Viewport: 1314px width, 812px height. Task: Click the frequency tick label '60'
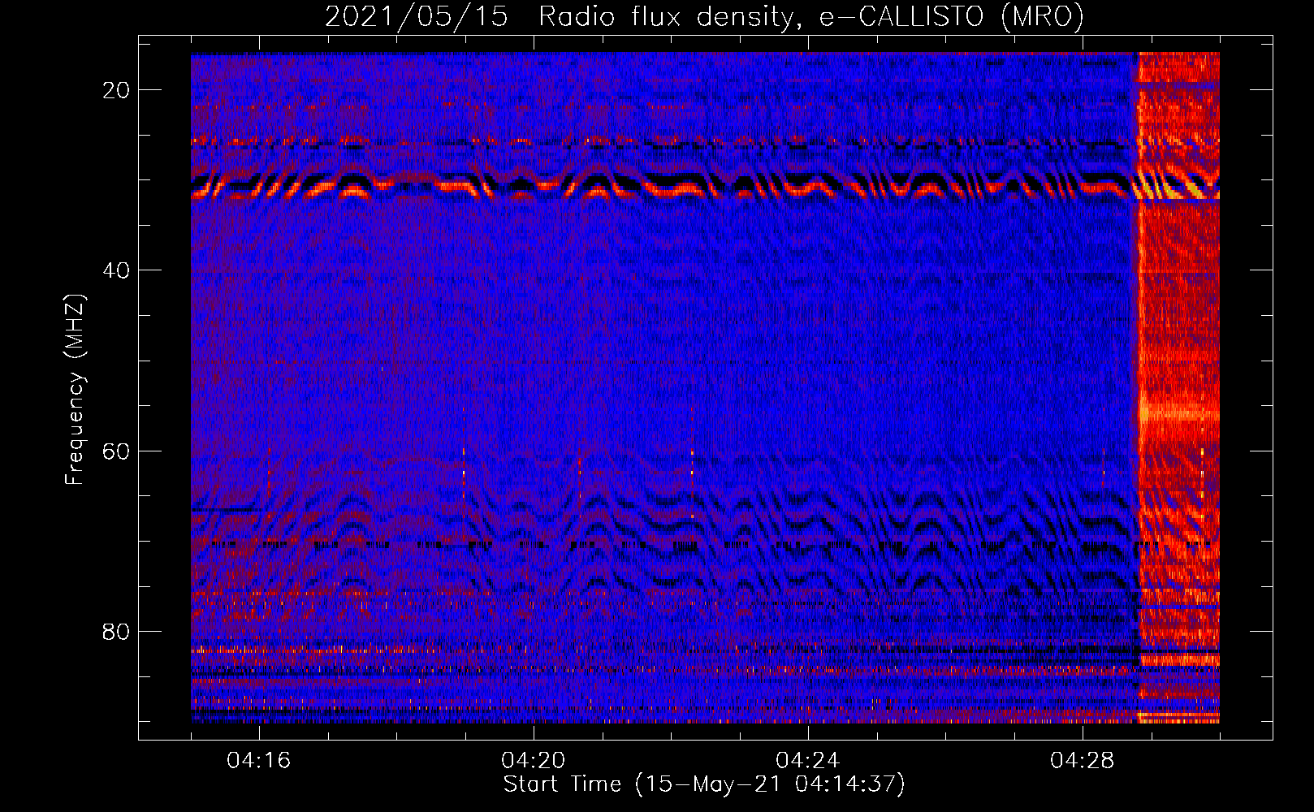pyautogui.click(x=117, y=451)
